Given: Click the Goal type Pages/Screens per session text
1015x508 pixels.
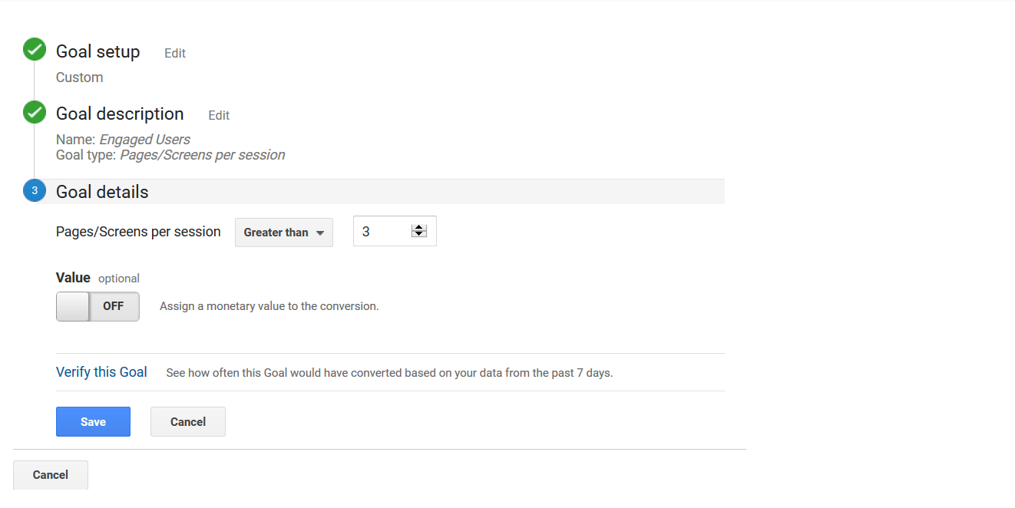Looking at the screenshot, I should click(x=202, y=154).
